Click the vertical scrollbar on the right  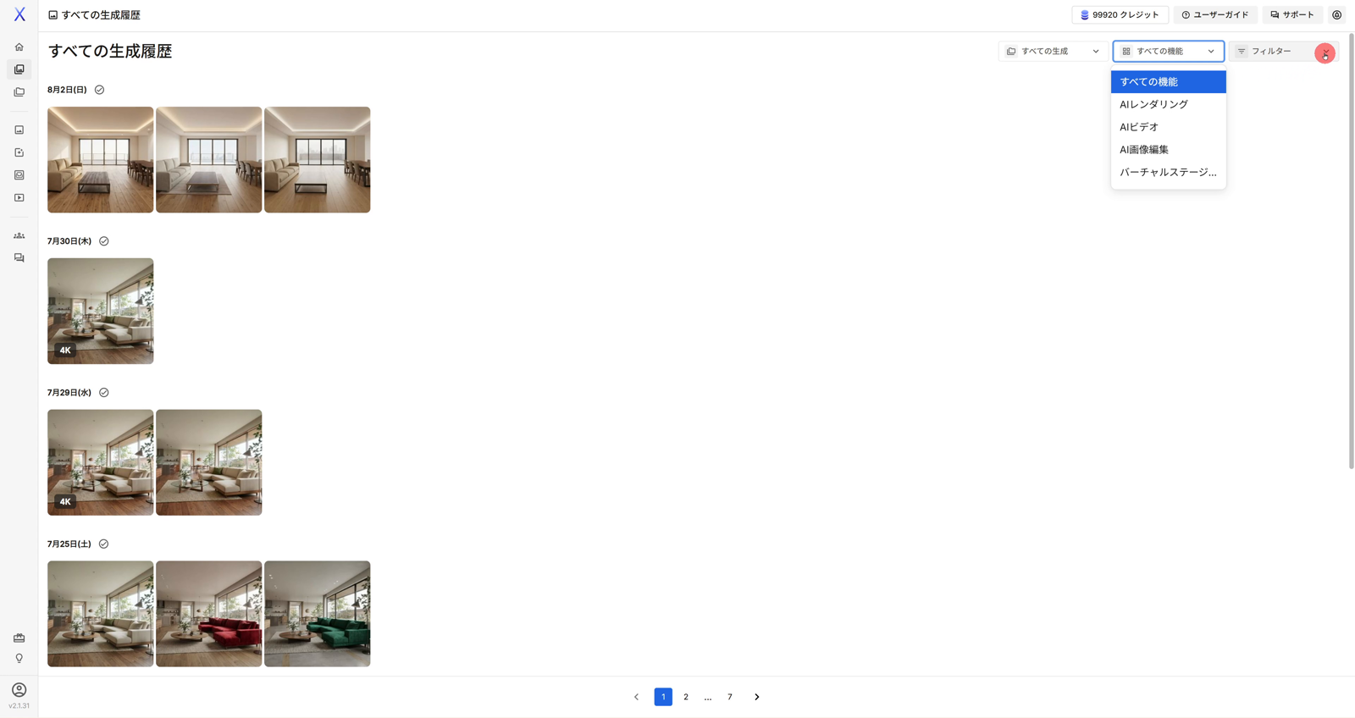click(x=1352, y=251)
